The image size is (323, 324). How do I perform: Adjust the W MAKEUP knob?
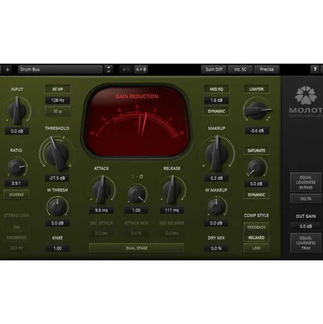(216, 207)
